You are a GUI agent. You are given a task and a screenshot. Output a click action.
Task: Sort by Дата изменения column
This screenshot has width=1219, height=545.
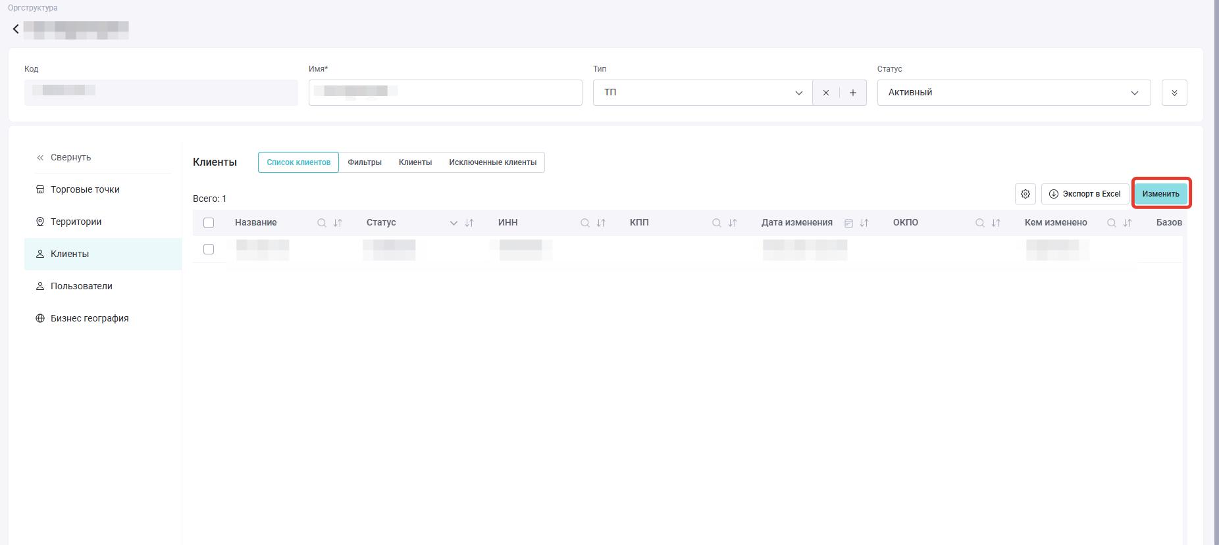864,223
